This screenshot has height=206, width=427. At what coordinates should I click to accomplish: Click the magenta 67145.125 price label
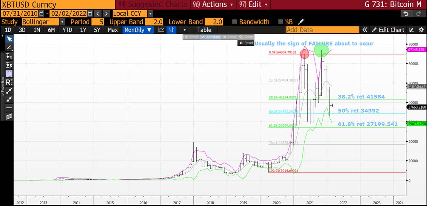[x=416, y=50]
